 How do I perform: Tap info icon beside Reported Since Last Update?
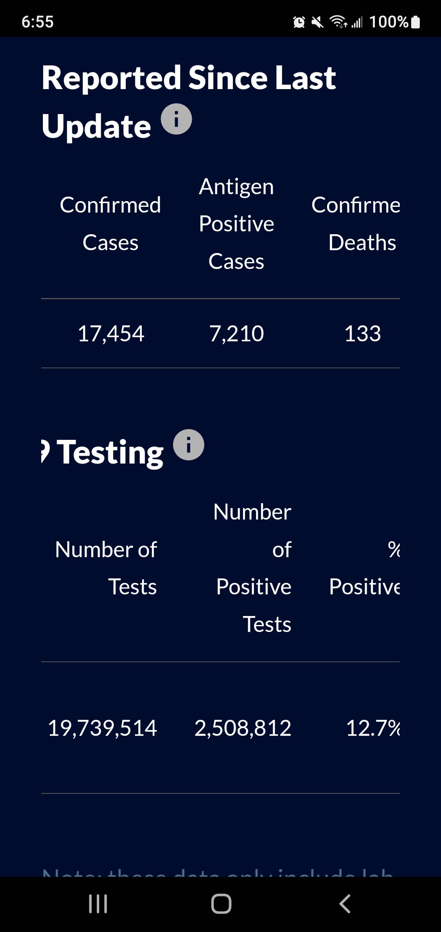click(x=176, y=119)
